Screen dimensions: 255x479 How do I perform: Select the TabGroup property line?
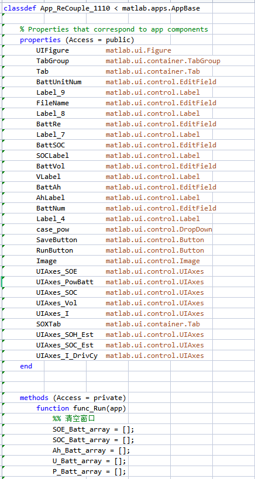[128, 61]
